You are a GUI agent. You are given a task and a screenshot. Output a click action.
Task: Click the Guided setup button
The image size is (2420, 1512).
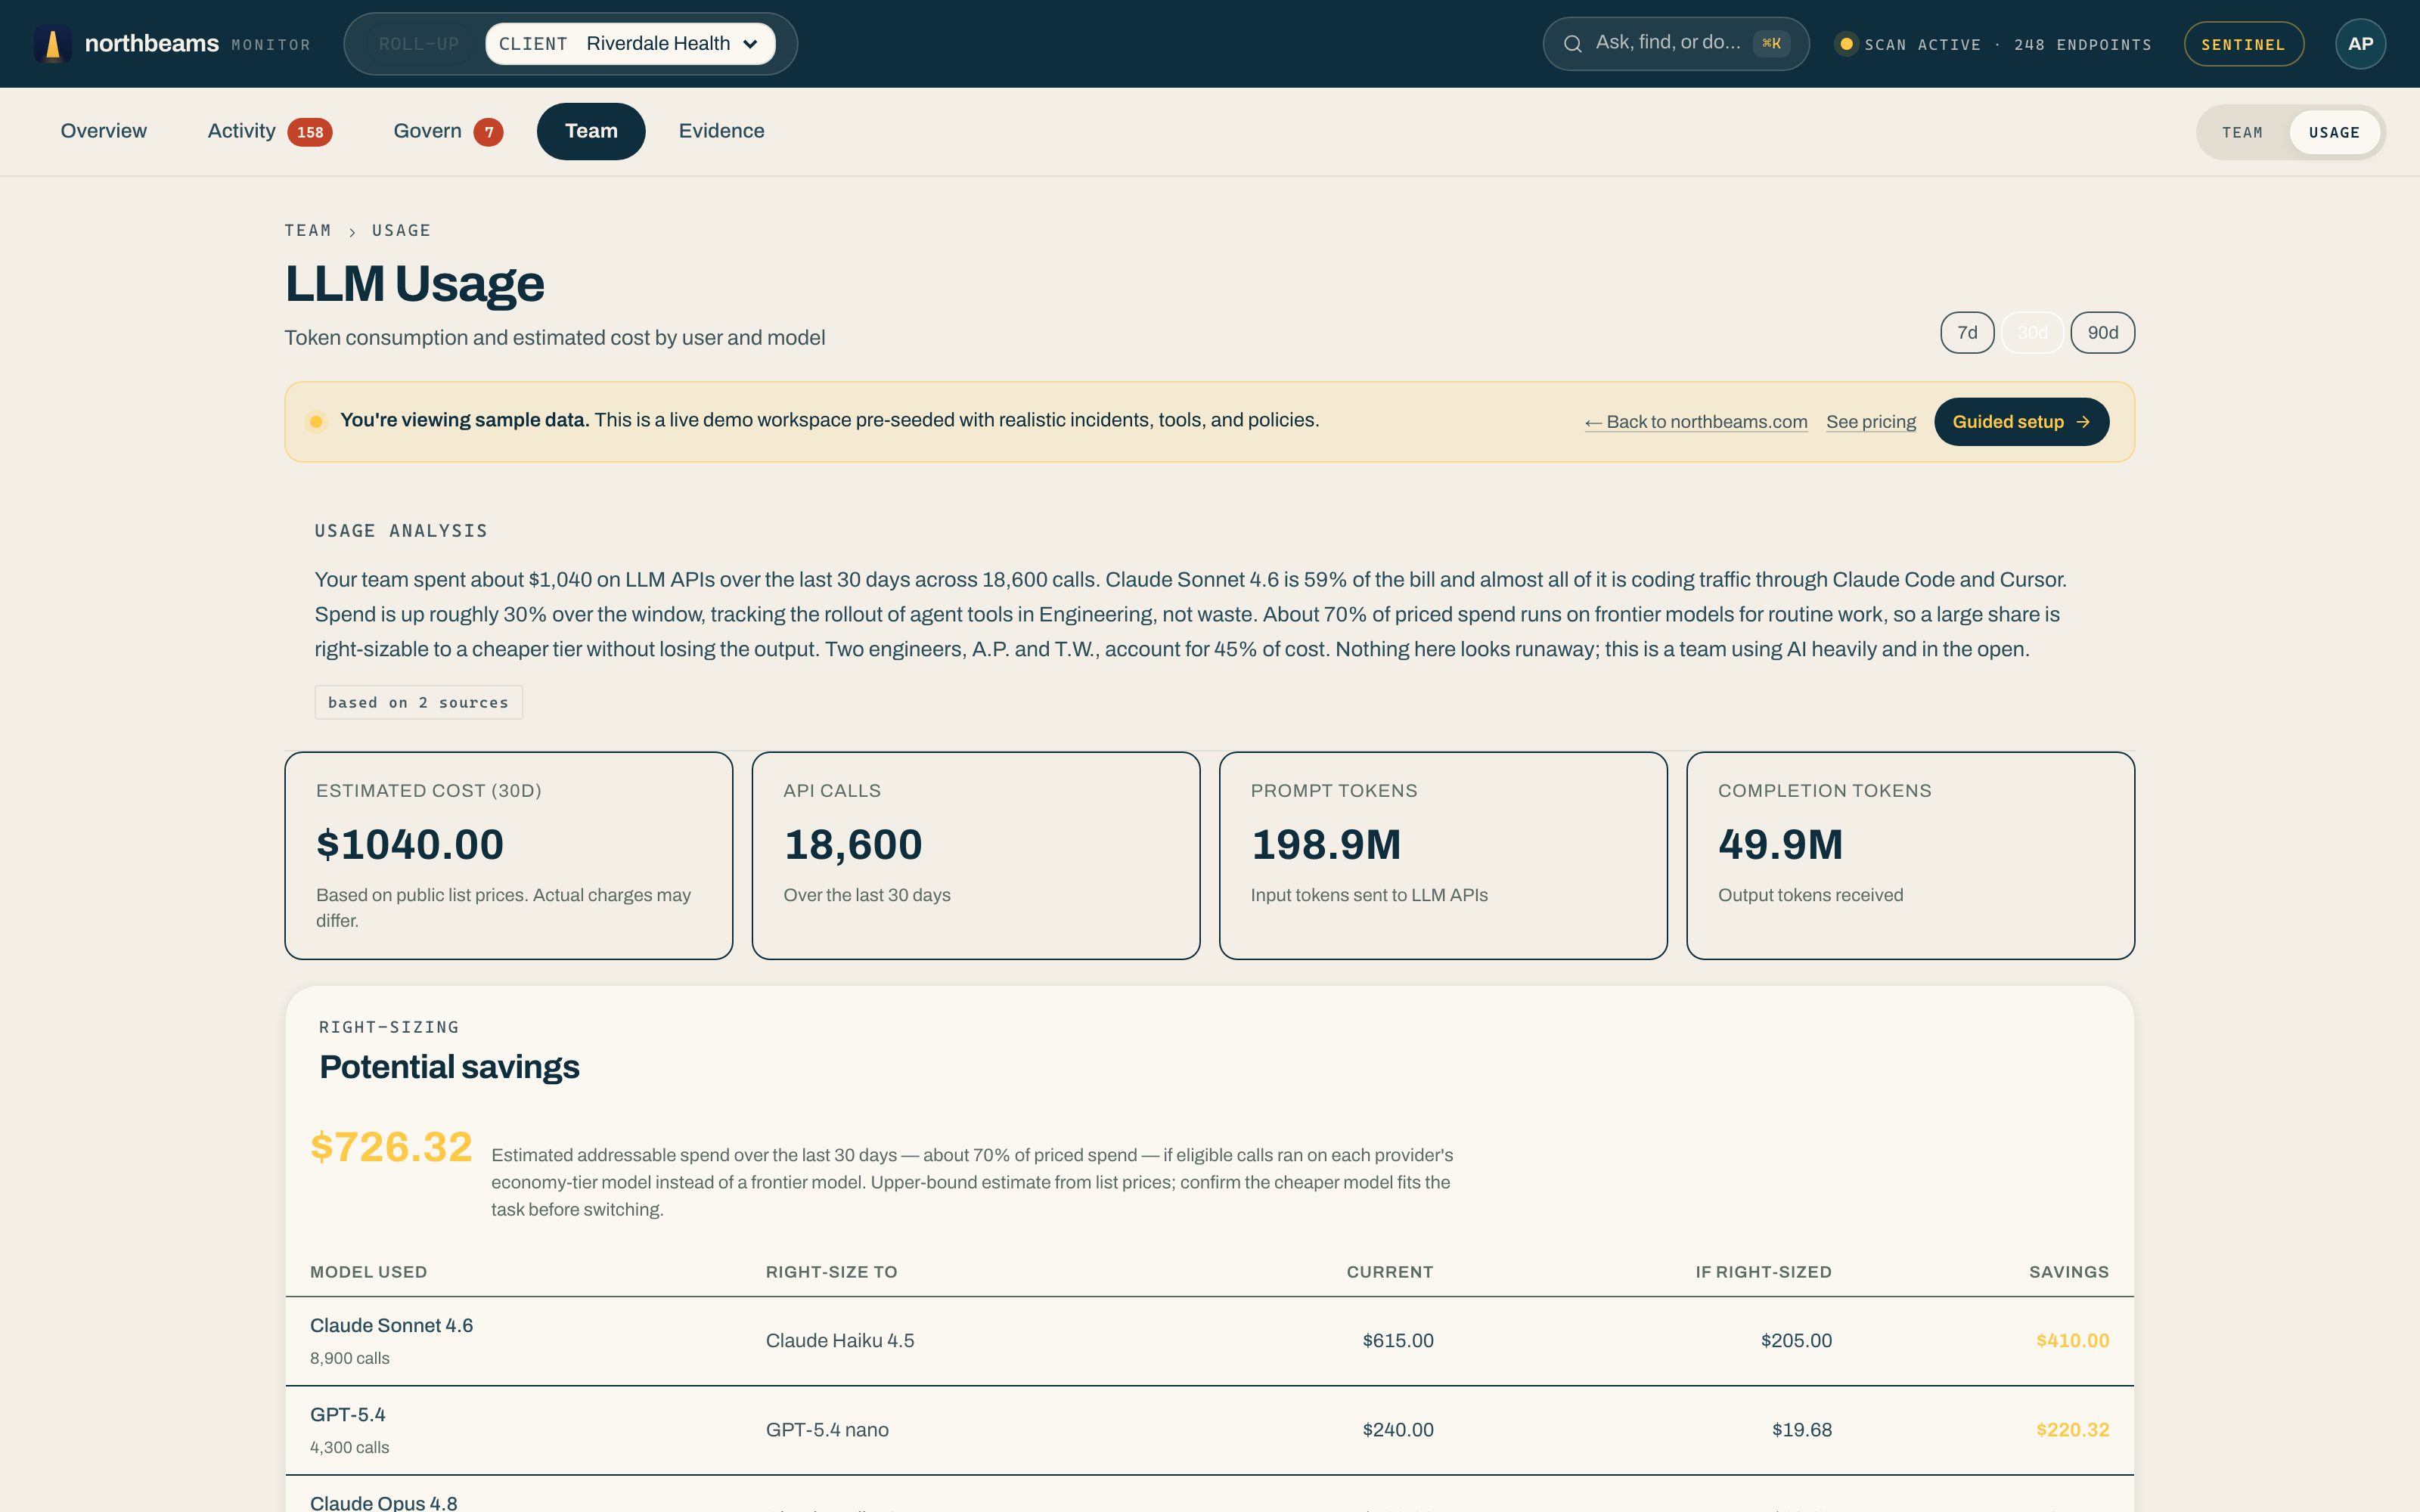pyautogui.click(x=2021, y=422)
